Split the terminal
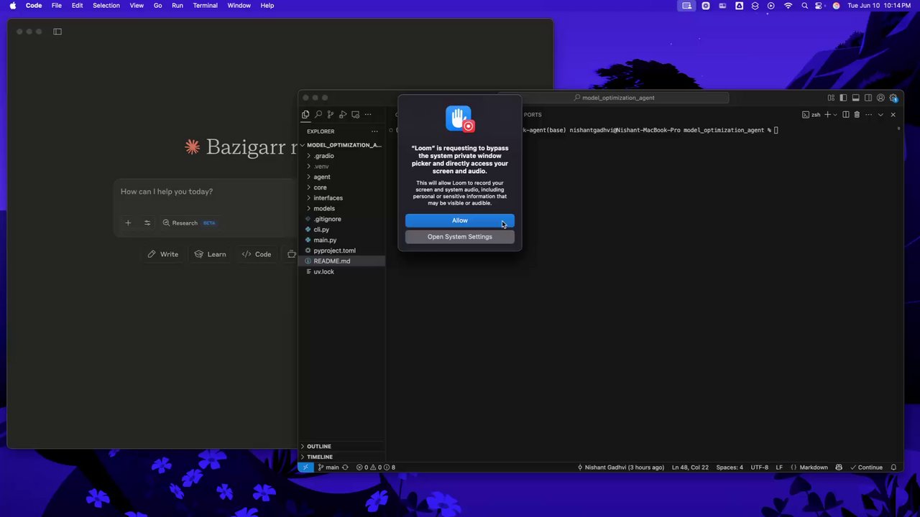 (x=846, y=115)
